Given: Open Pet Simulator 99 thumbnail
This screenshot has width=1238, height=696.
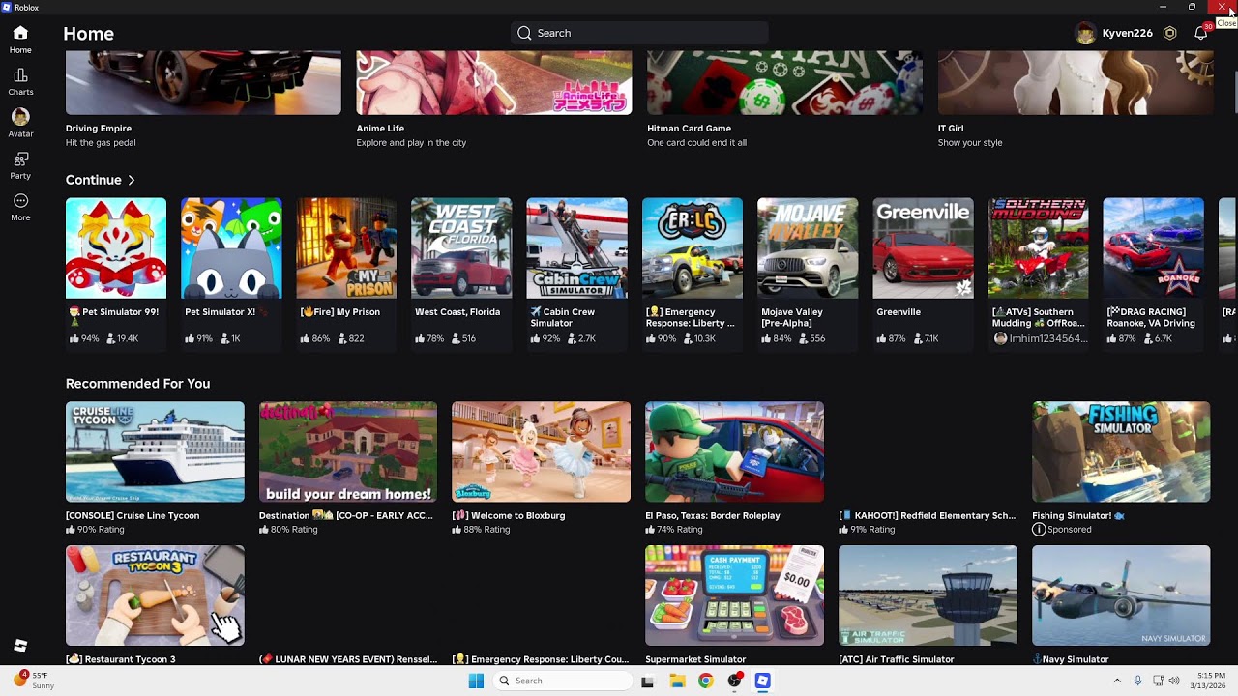Looking at the screenshot, I should pyautogui.click(x=116, y=248).
